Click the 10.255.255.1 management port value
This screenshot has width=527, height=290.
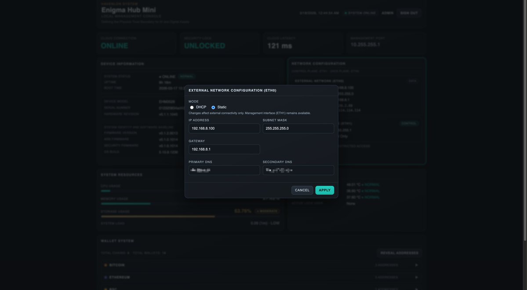point(365,45)
